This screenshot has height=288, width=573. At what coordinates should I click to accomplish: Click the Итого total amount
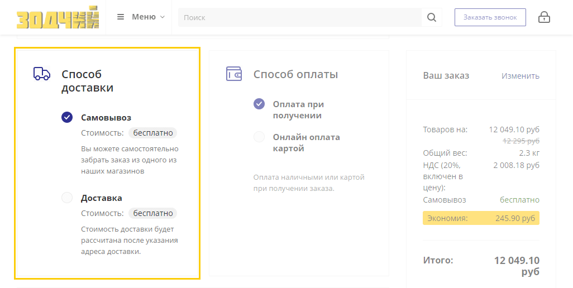pyautogui.click(x=516, y=266)
